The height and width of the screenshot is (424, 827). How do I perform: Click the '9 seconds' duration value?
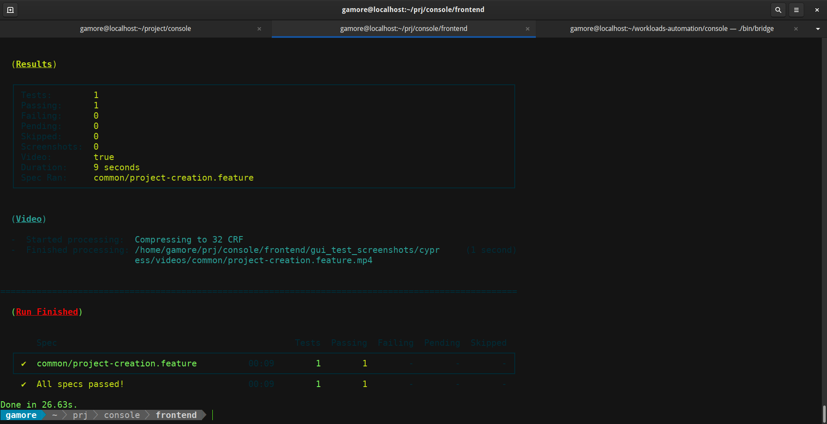(x=117, y=167)
